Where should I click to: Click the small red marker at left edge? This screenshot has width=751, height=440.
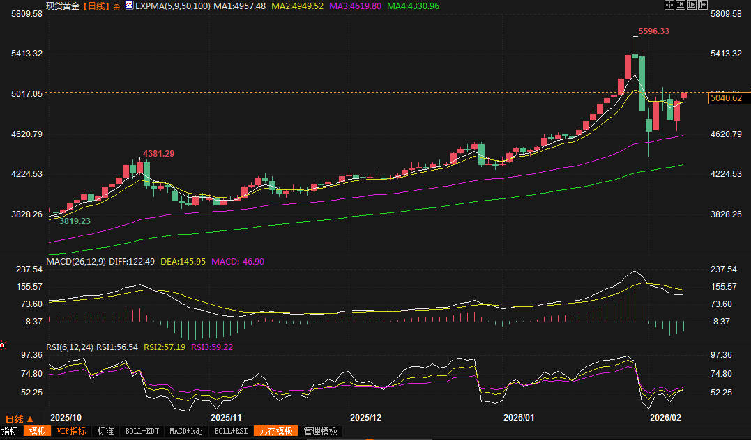click(x=3, y=345)
